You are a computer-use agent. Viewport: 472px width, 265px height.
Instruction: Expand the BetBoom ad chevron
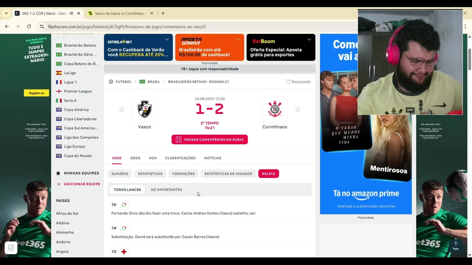pos(309,39)
